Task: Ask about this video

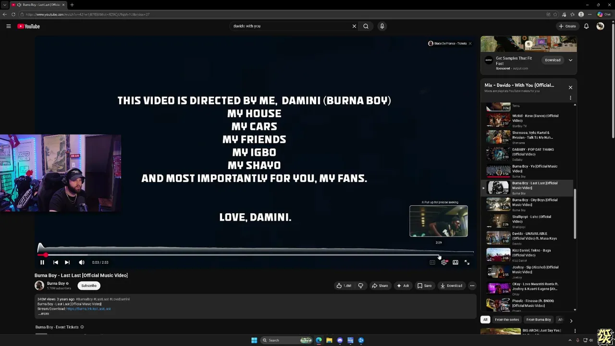Action: point(403,285)
